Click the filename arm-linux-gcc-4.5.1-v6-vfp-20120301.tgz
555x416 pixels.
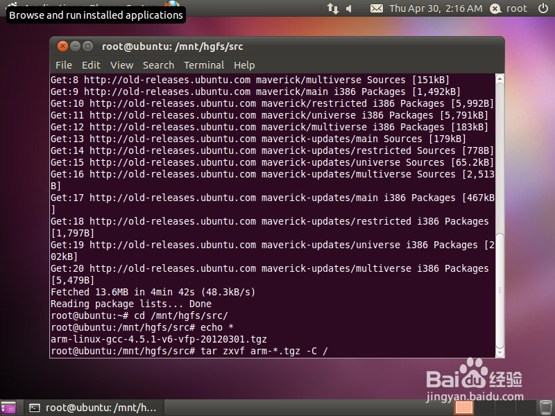(159, 339)
